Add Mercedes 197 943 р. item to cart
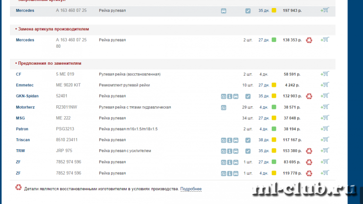The image size is (363, 204). click(325, 10)
